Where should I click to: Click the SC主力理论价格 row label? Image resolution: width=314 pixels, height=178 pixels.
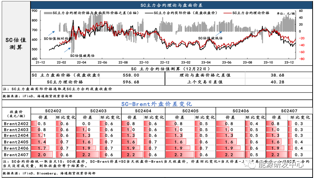(65, 82)
